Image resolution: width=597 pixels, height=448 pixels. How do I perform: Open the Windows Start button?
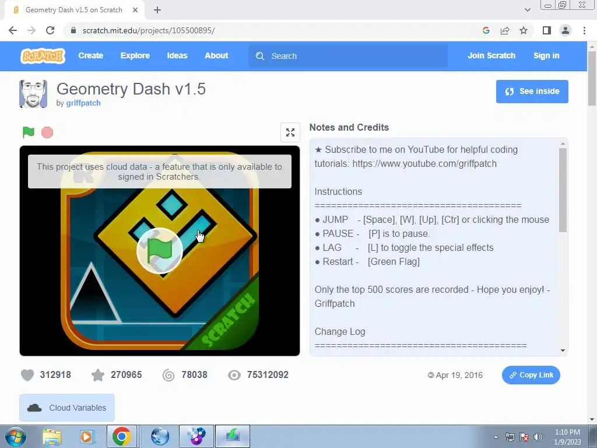point(15,436)
